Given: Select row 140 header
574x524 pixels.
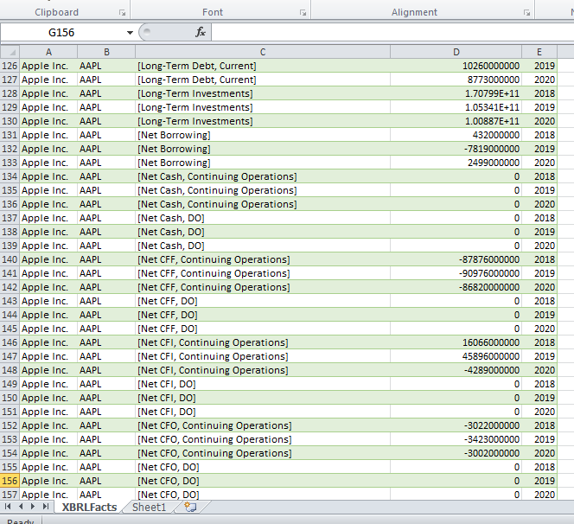Looking at the screenshot, I should point(10,259).
